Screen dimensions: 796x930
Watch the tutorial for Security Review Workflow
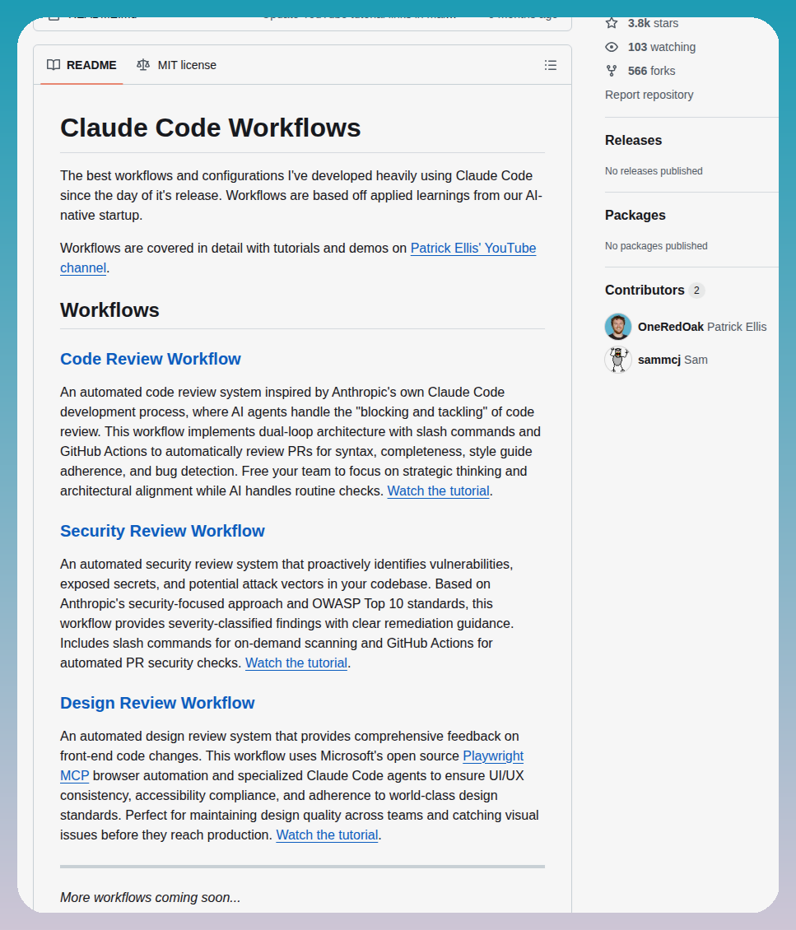[x=296, y=663]
